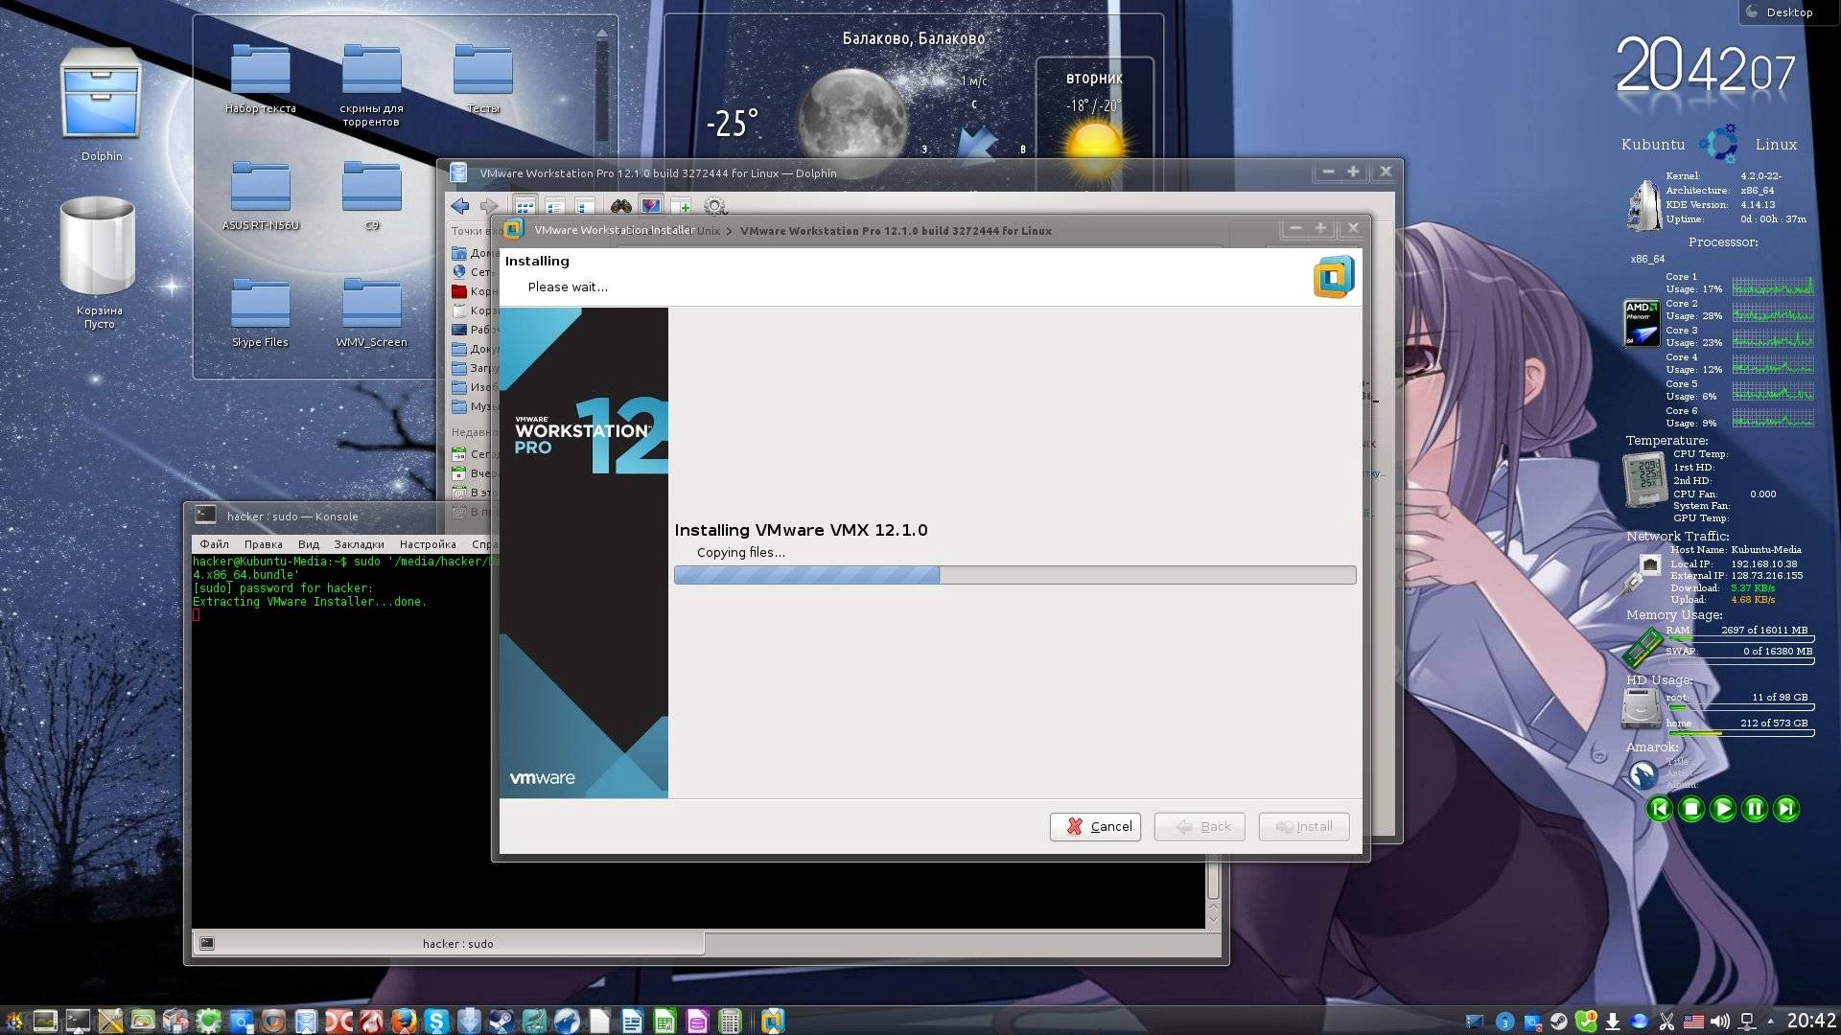1841x1035 pixels.
Task: Launch Skype from the taskbar
Action: coord(436,1021)
